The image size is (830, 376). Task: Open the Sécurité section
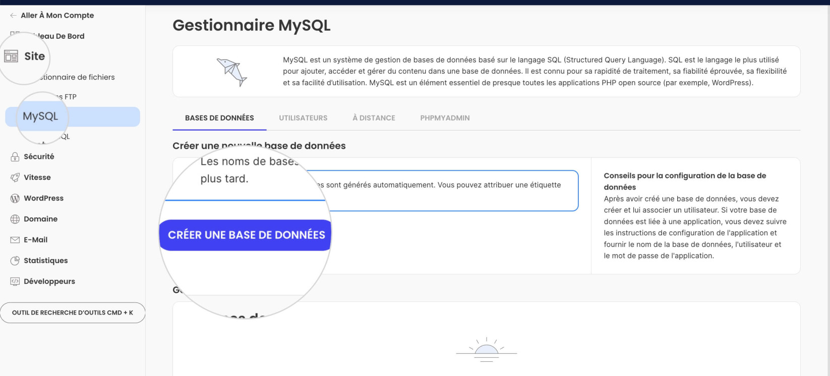coord(39,157)
